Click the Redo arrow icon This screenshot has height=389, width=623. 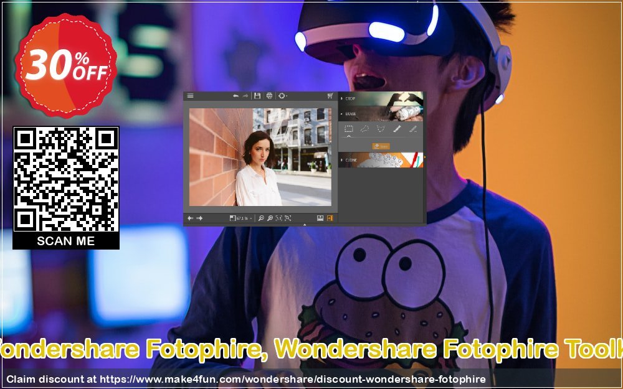pos(245,96)
